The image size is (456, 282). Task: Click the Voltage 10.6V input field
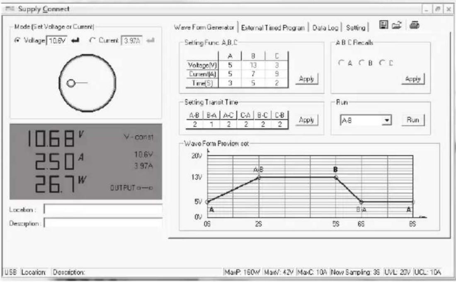pos(57,40)
